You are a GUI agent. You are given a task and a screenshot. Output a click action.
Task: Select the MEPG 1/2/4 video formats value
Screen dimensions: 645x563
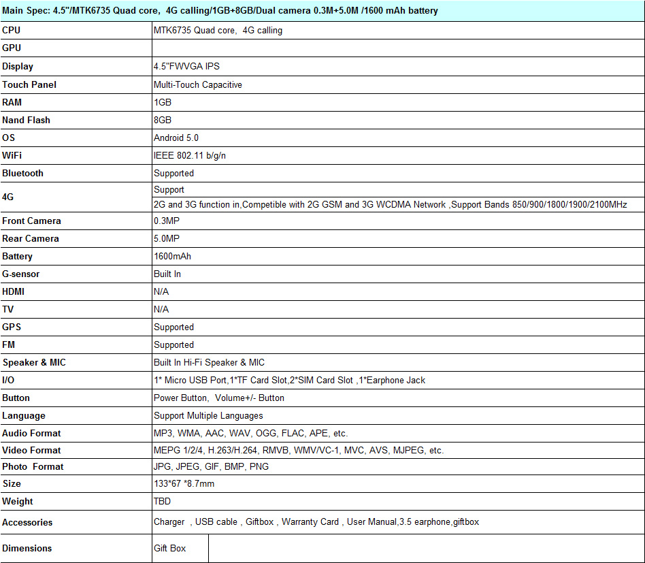[x=398, y=450]
